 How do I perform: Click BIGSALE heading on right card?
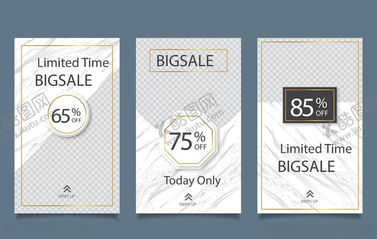tap(307, 166)
